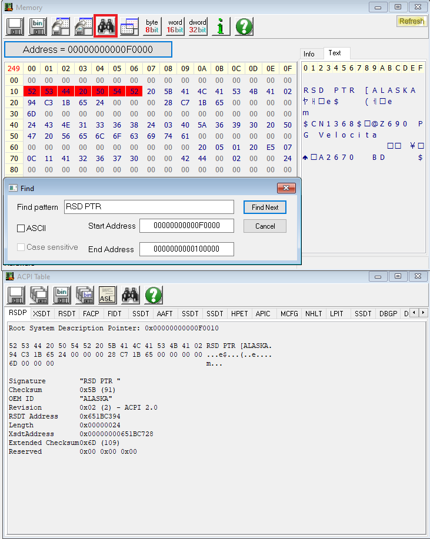The image size is (430, 539).
Task: Switch memory view to byte 8bit
Action: click(152, 26)
